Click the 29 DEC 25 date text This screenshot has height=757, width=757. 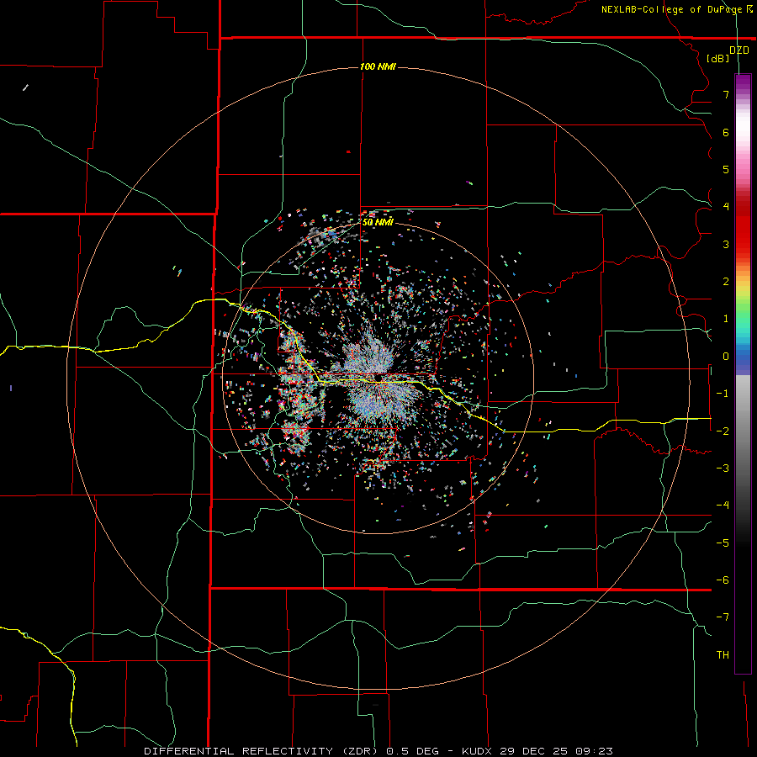point(534,751)
